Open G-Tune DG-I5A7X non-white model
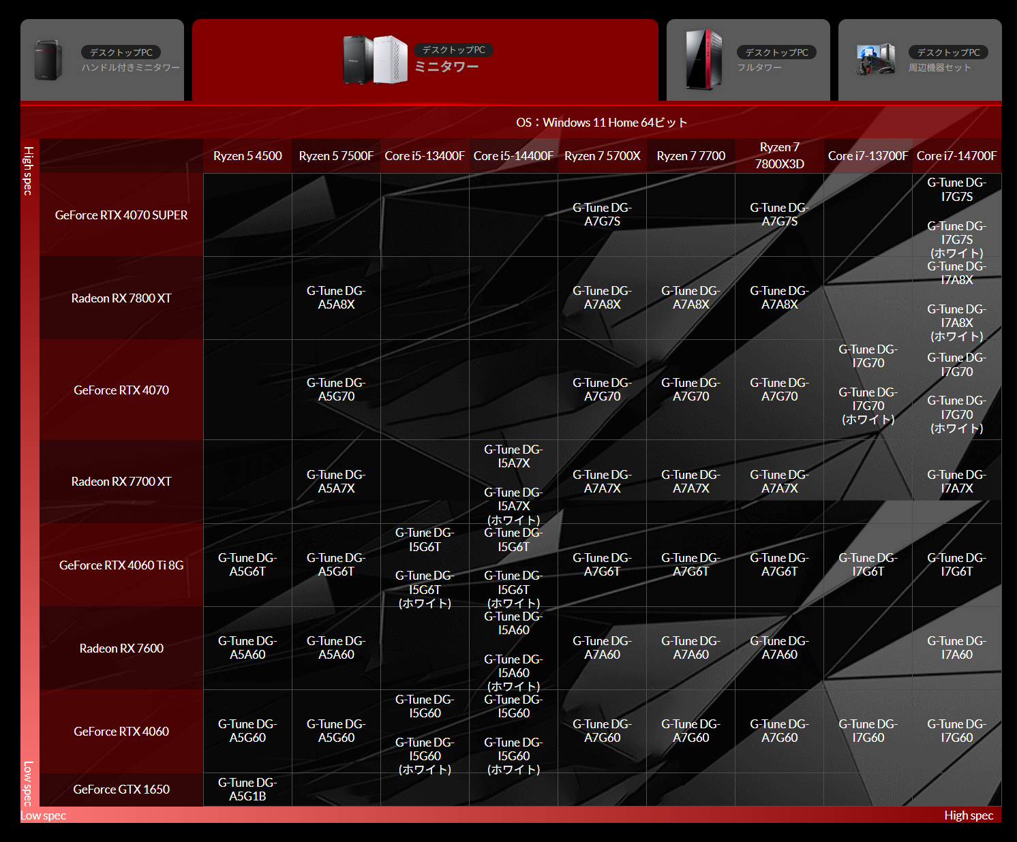 point(514,456)
